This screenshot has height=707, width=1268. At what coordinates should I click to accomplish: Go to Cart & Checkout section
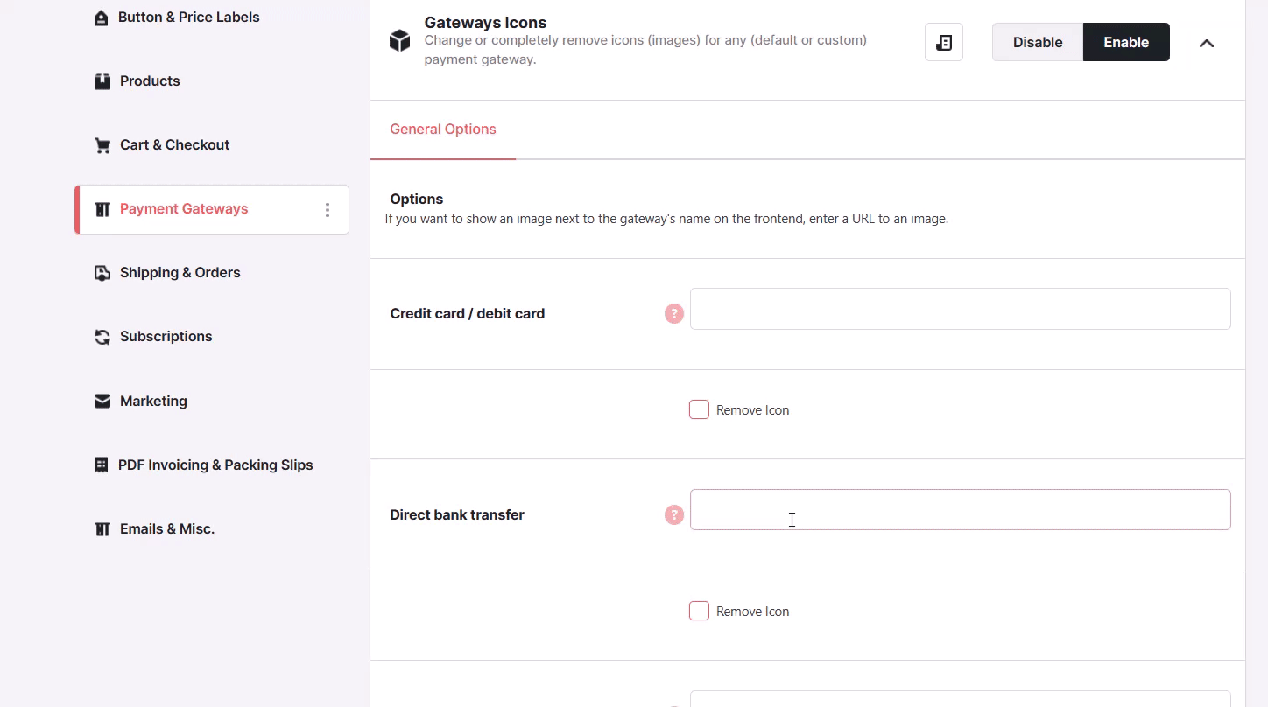tap(174, 145)
